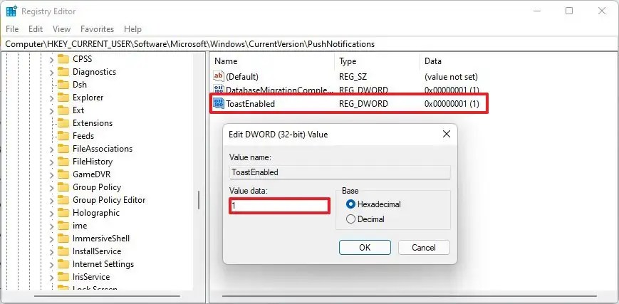The width and height of the screenshot is (619, 304).
Task: Select the FileAssociations folder icon
Action: click(63, 149)
